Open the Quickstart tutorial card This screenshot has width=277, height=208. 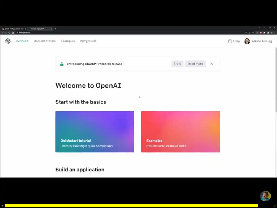[x=95, y=132]
